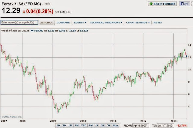The width and height of the screenshot is (193, 128).
Task: Click the Add to Portfolio button
Action: click(162, 4)
